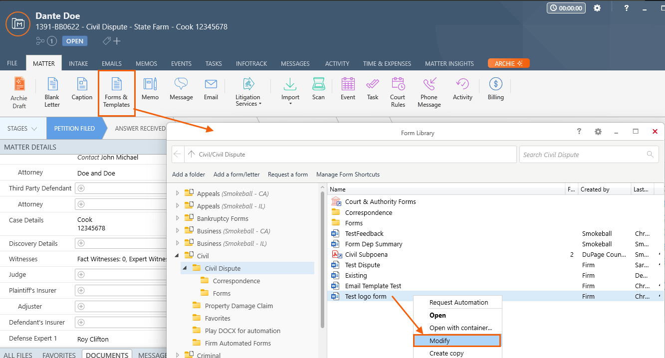Click Add a form/letter
This screenshot has width=665, height=358.
(x=236, y=175)
